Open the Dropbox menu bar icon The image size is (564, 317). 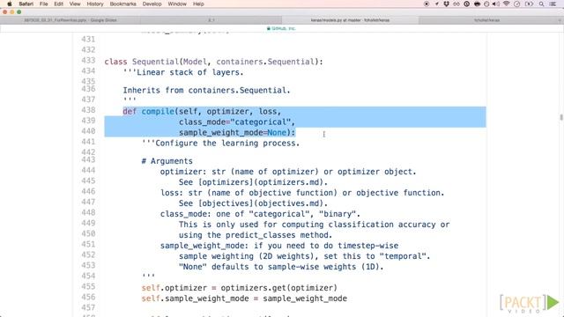(447, 4)
